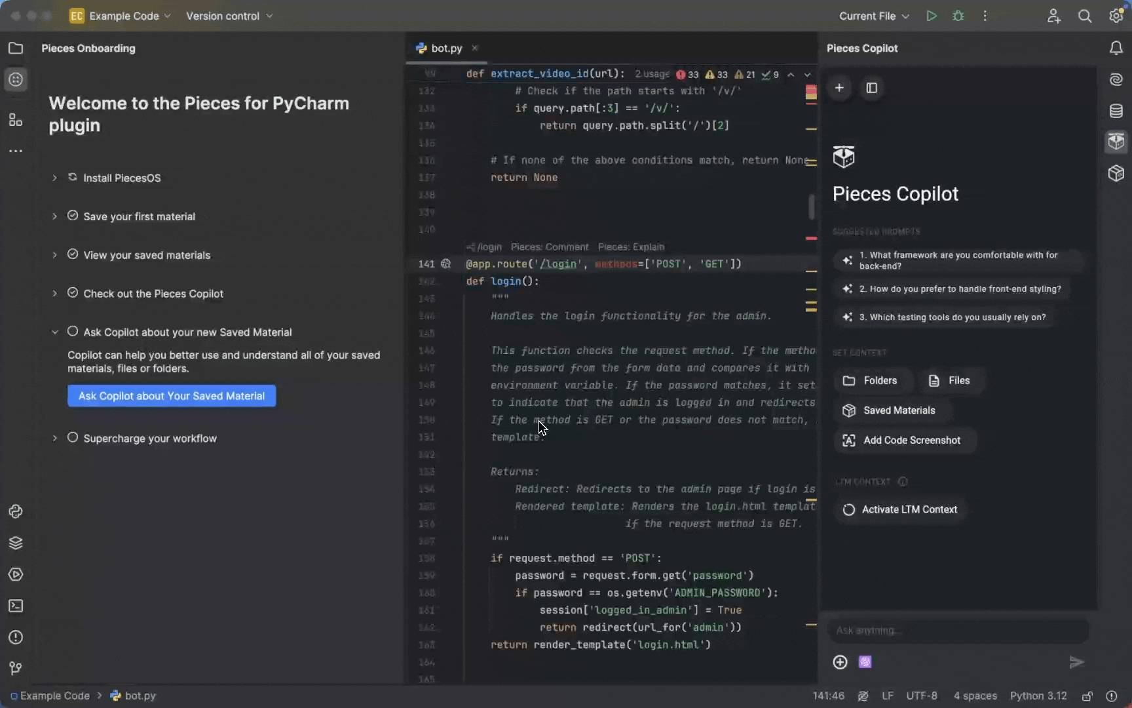Click Pieces: Comment code lens
The height and width of the screenshot is (708, 1132).
(x=550, y=247)
